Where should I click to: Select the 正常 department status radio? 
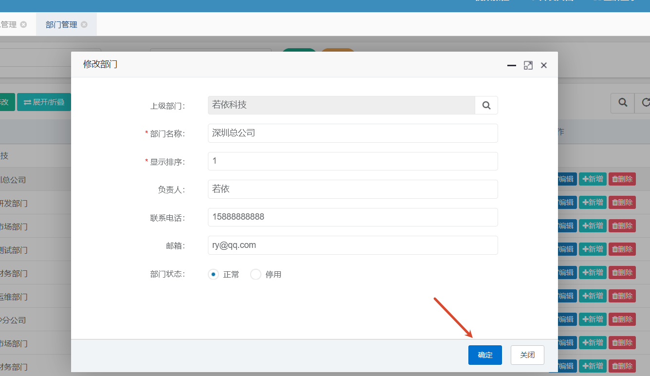[213, 274]
